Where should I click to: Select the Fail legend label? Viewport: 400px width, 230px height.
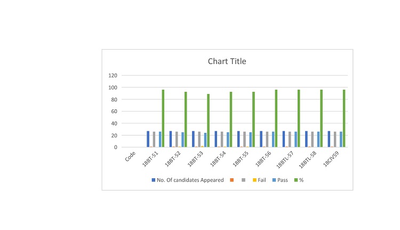point(262,180)
